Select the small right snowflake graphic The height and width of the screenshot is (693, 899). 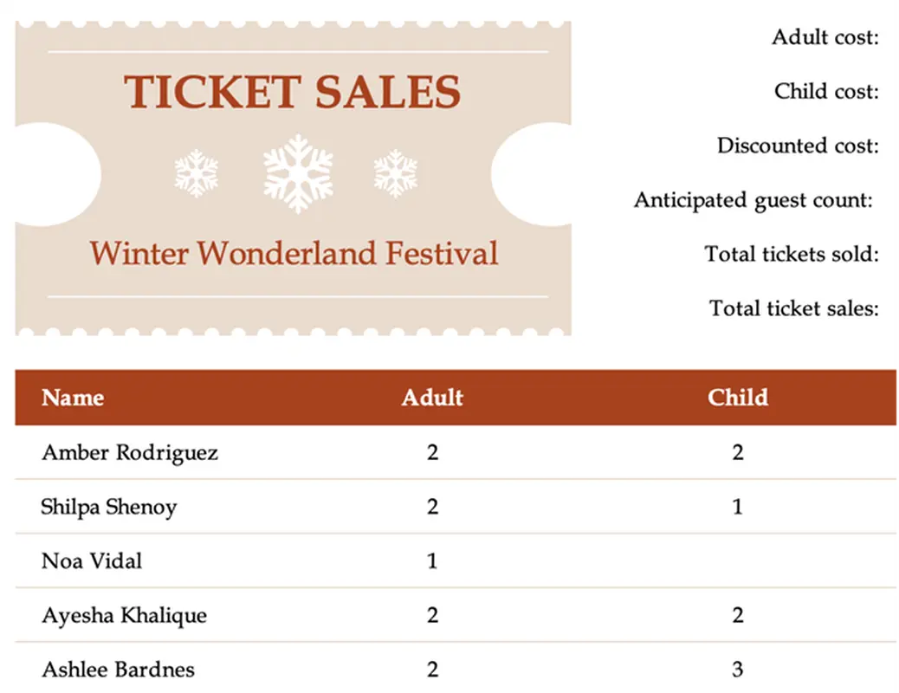click(395, 173)
